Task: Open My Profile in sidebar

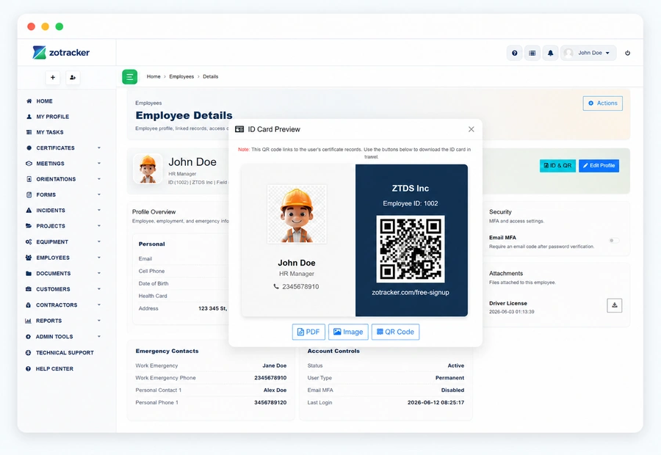Action: 52,117
